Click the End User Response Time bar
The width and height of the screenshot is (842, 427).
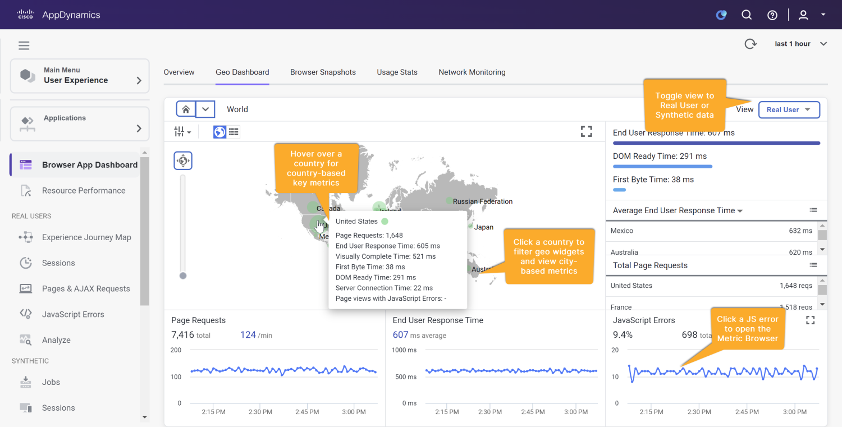(x=717, y=143)
